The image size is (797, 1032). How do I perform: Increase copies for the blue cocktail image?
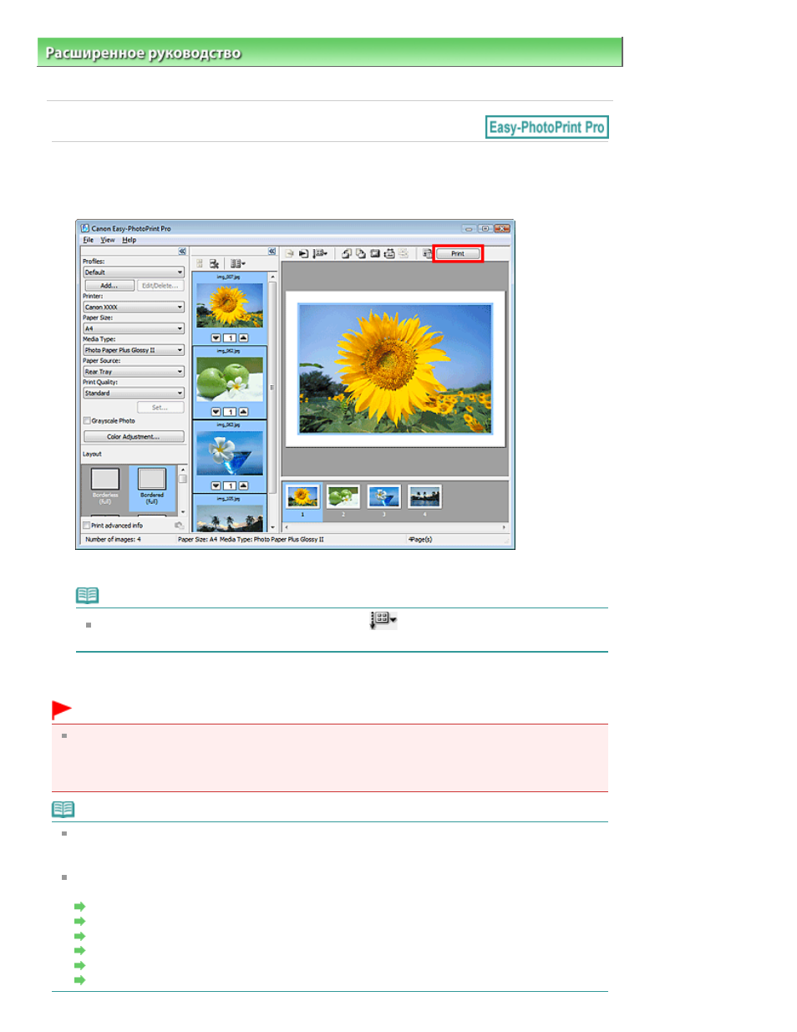point(243,485)
